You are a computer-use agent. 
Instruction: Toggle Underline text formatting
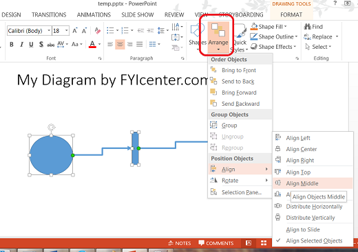(x=31, y=45)
